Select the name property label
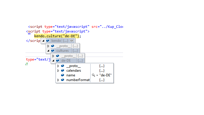The height and width of the screenshot is (115, 204). [x=71, y=75]
